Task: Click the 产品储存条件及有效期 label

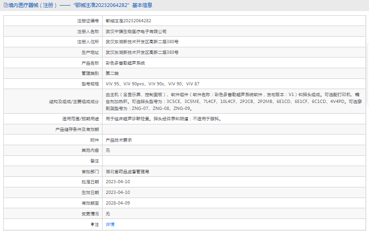Action: (77, 129)
